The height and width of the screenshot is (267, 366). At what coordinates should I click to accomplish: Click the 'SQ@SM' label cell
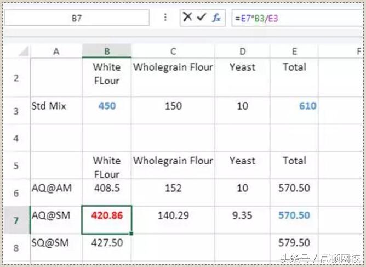tap(56, 247)
